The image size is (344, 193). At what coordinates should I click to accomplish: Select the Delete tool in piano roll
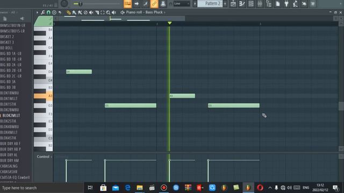point(85,12)
